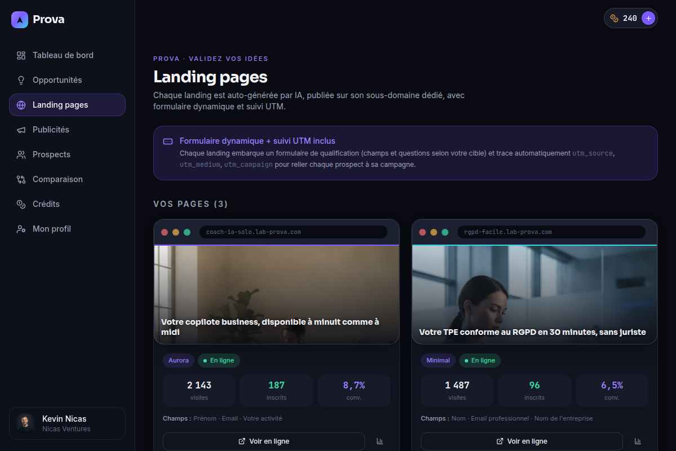Click the Crédits coins icon
The height and width of the screenshot is (451, 676).
(x=21, y=204)
